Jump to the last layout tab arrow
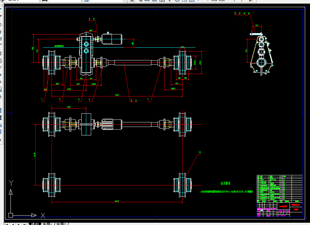The image size is (310, 225). [x=24, y=224]
